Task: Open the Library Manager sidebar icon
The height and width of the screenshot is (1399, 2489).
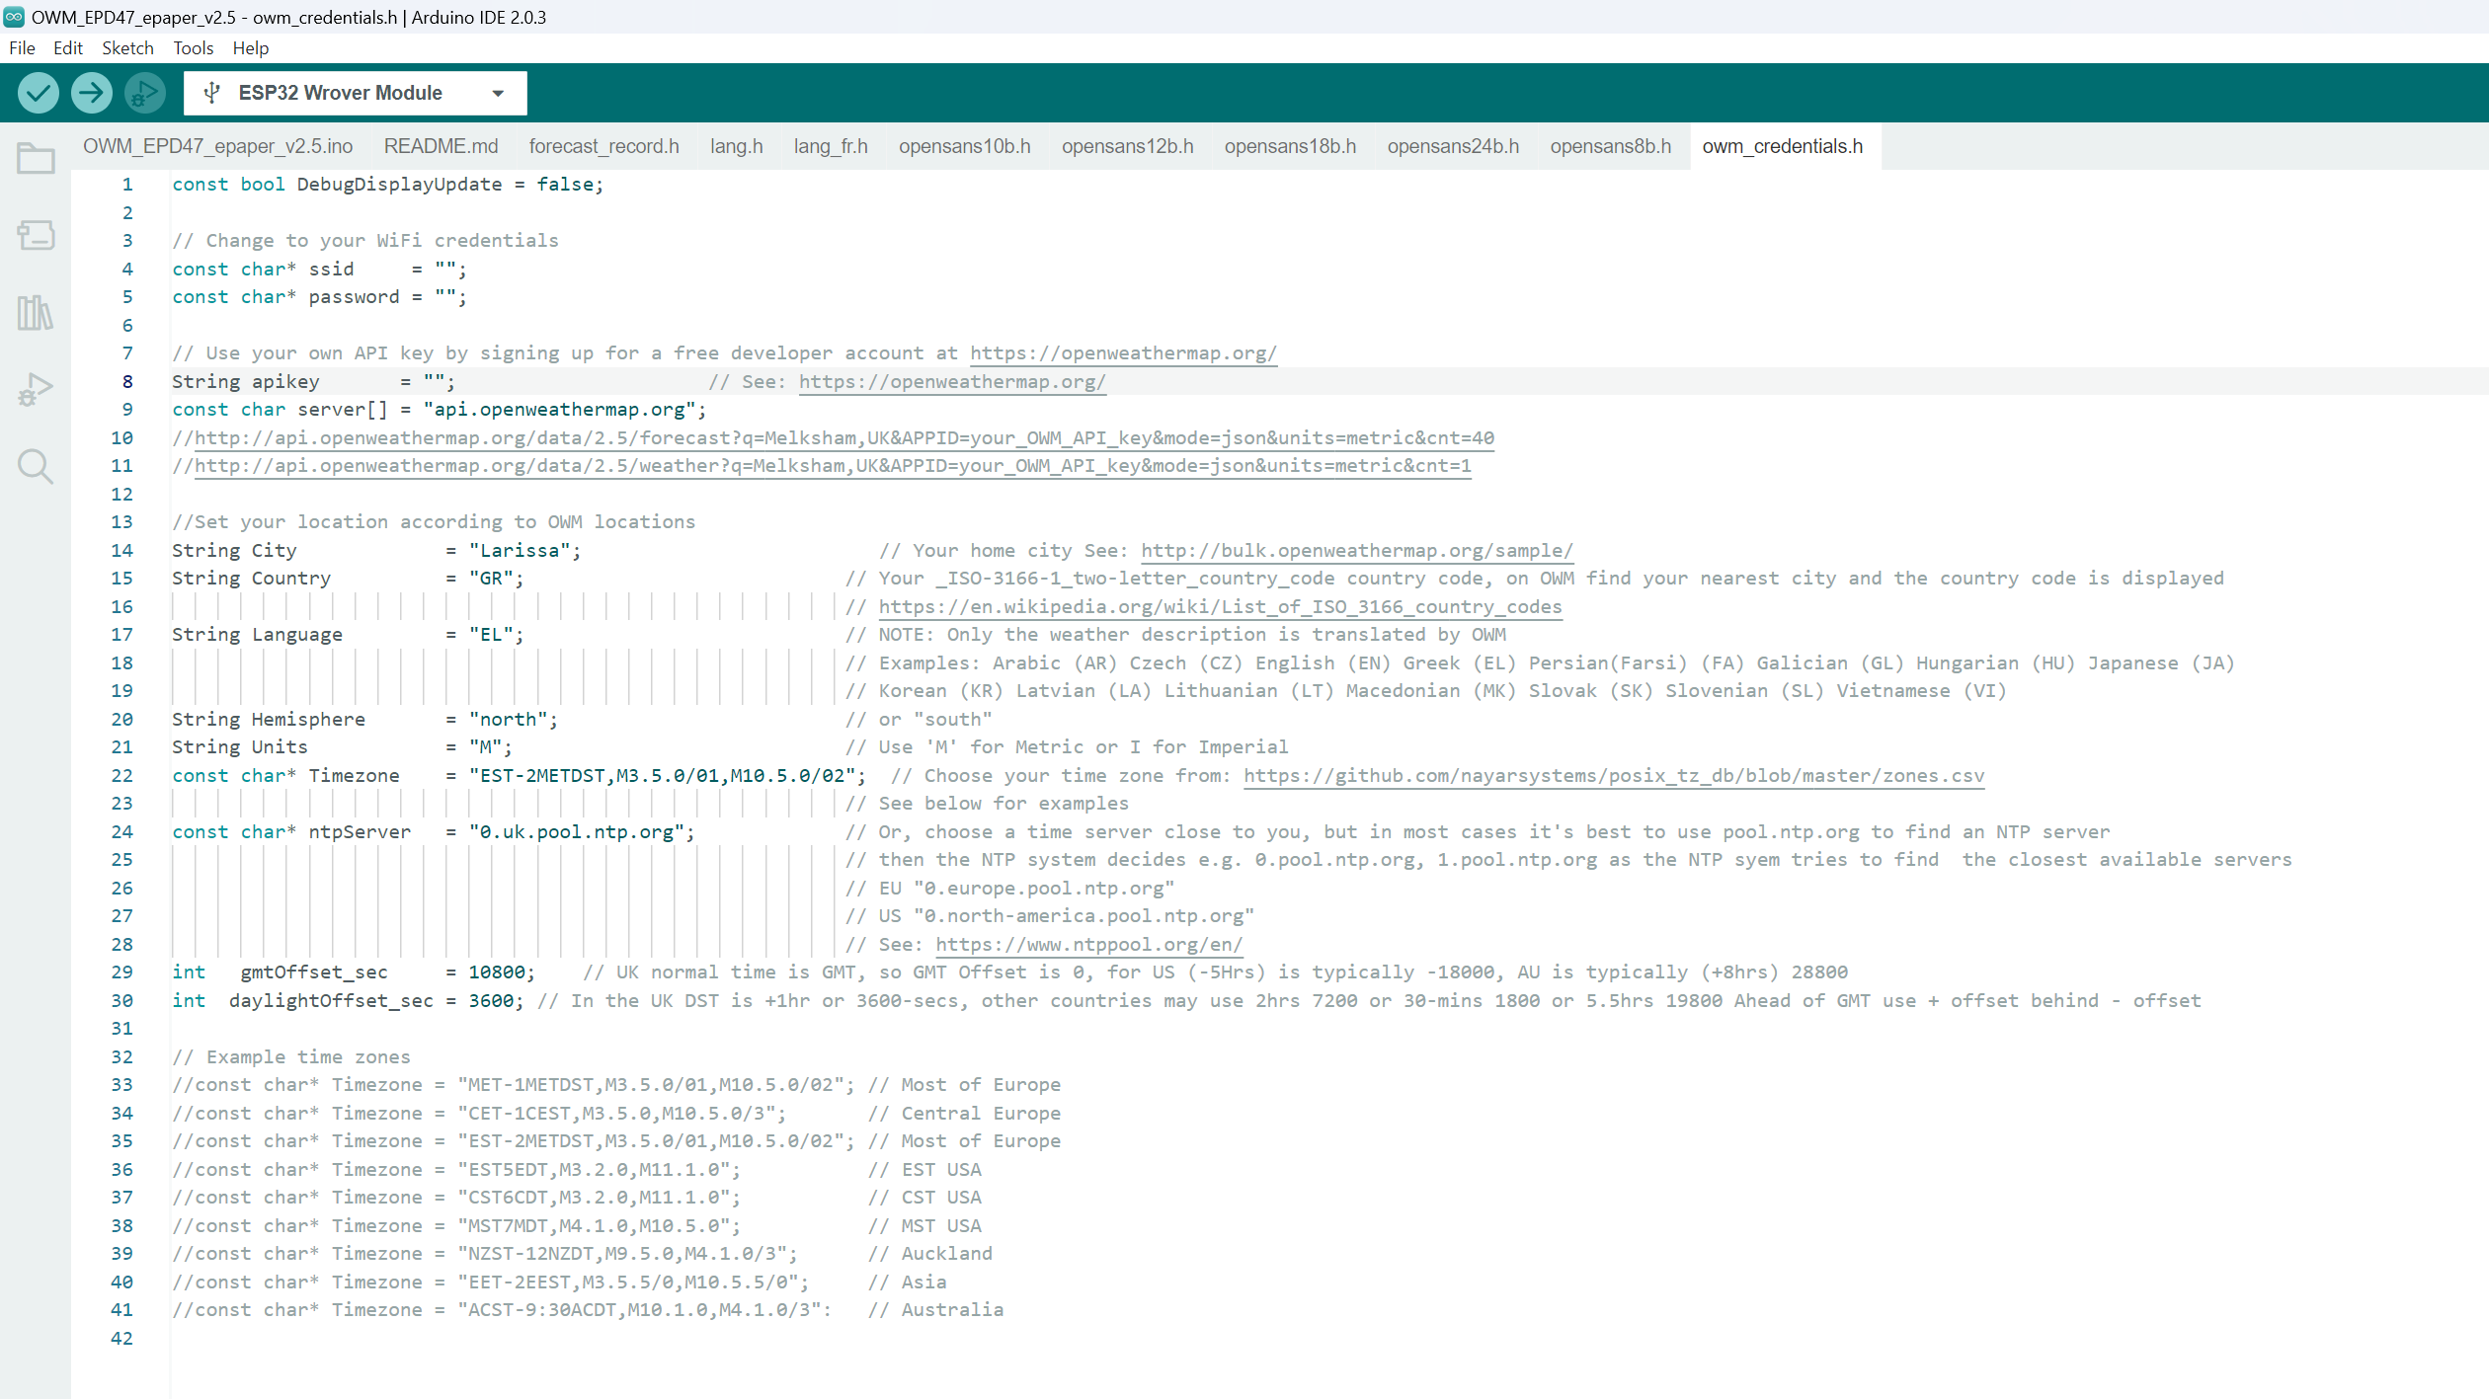Action: [x=36, y=312]
